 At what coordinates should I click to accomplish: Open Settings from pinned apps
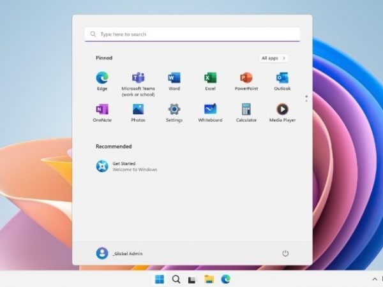(174, 113)
